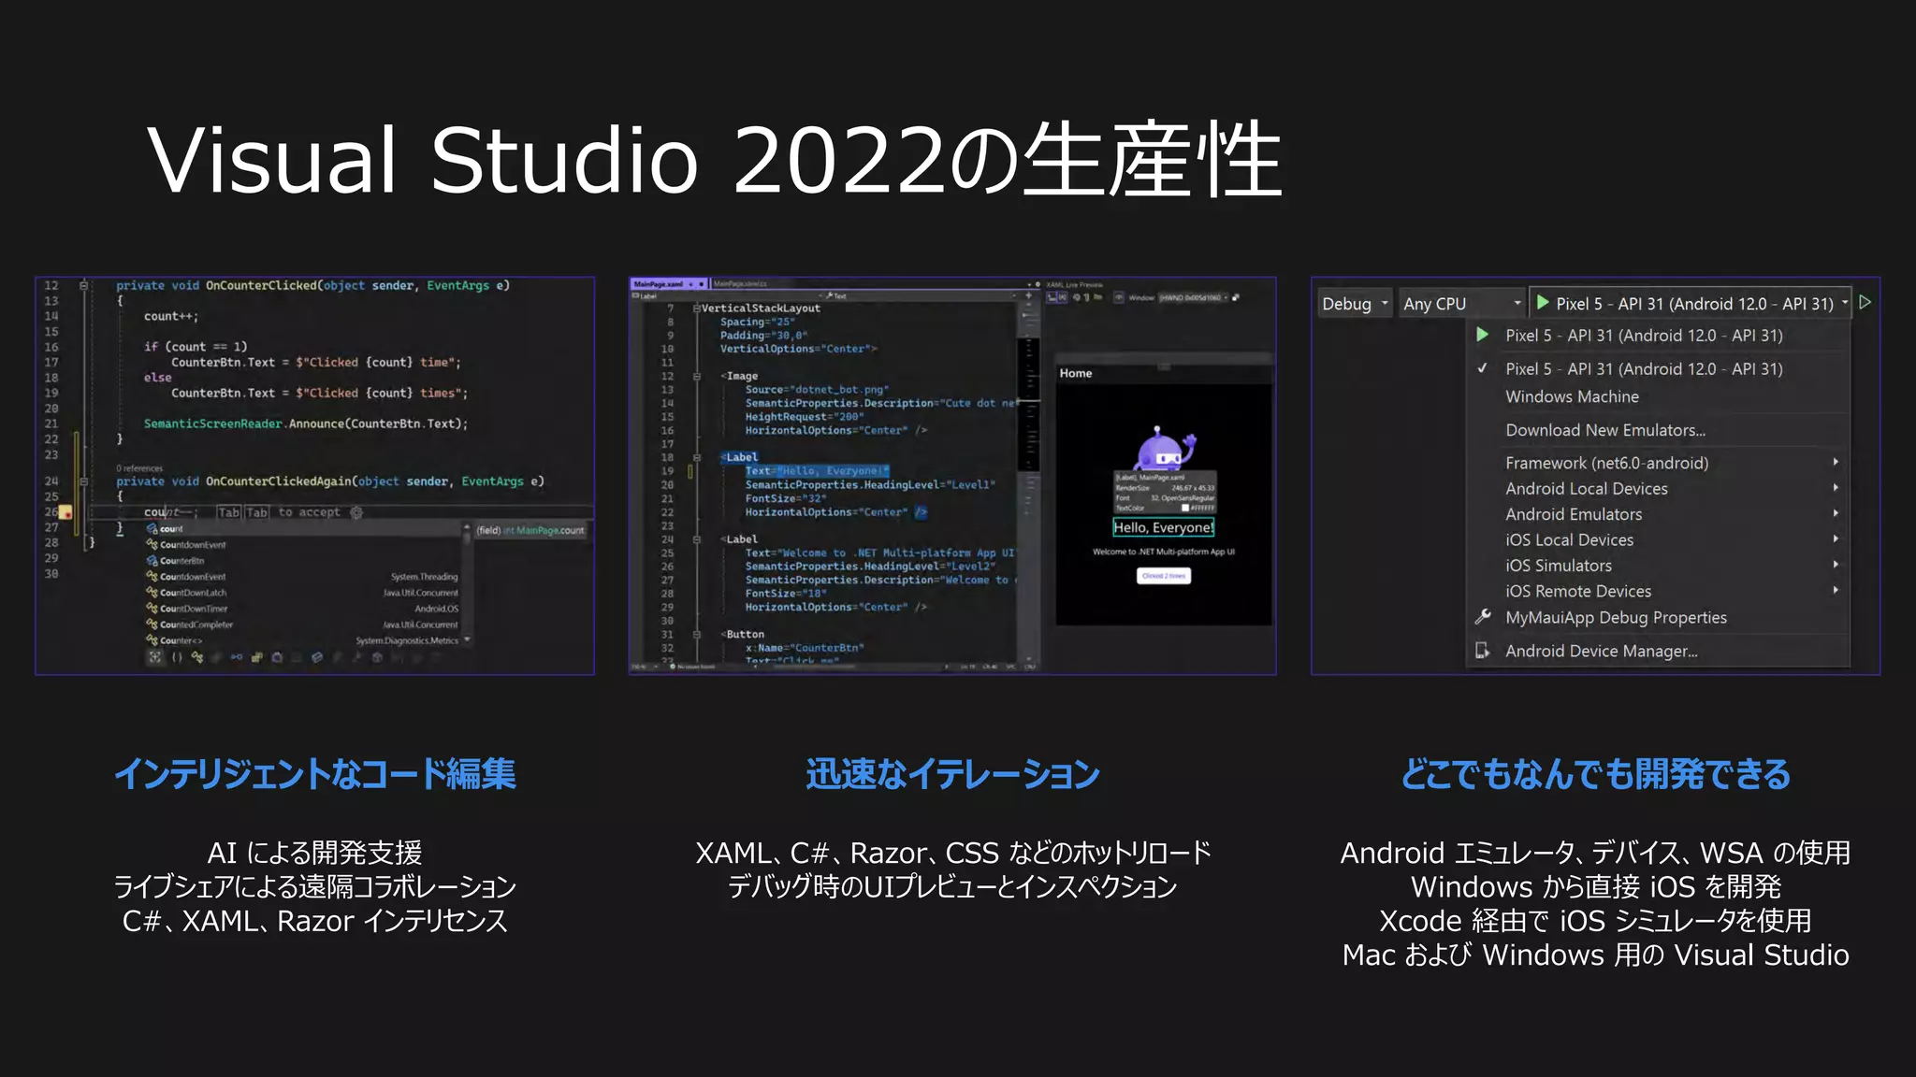Select the Hello, Everyone! label in the preview
This screenshot has width=1916, height=1077.
coord(1163,527)
